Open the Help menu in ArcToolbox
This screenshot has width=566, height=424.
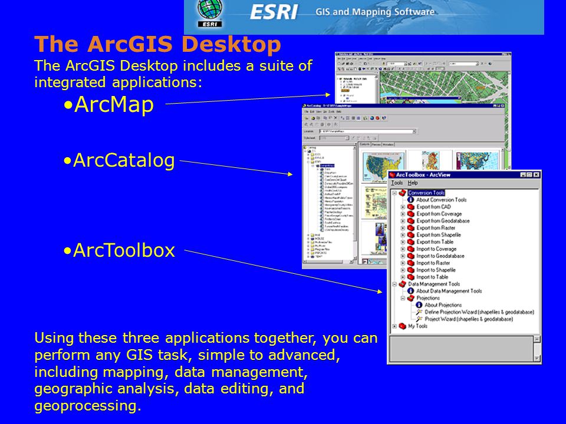[413, 183]
